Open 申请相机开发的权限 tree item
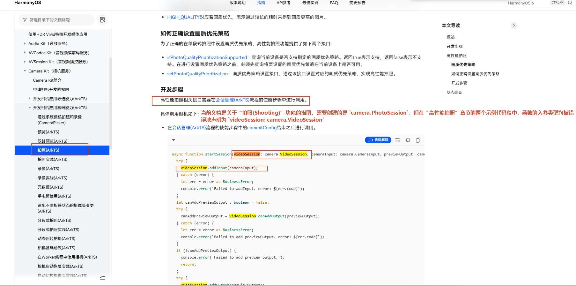576x286 pixels. click(51, 89)
